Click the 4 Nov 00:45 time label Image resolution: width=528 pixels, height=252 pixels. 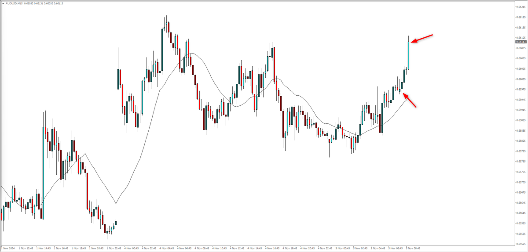[131, 248]
